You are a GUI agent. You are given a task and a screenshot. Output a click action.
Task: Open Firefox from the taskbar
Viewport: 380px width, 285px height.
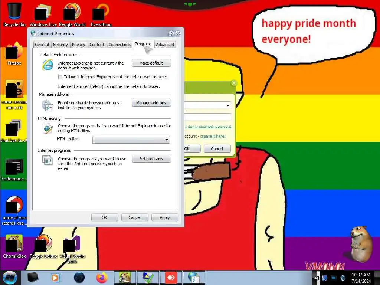pyautogui.click(x=102, y=278)
